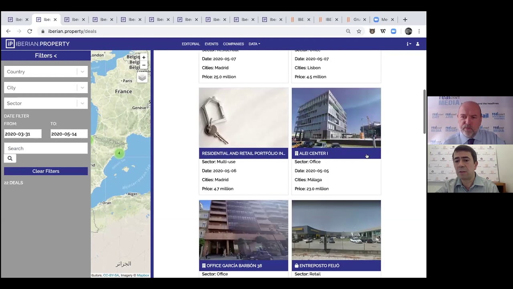Open the Residential and Retail Portfolio deal

(244, 153)
